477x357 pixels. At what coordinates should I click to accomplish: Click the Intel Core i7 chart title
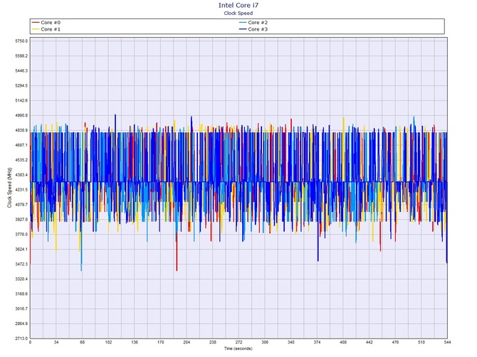click(x=238, y=5)
